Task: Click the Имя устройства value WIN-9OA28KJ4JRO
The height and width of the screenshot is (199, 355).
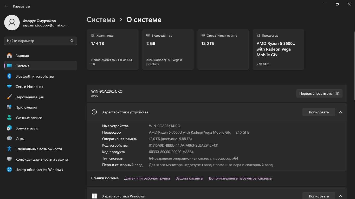Action: point(164,126)
